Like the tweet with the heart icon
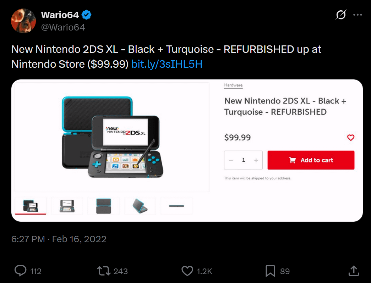Viewport: 371px width, 283px height. tap(187, 271)
